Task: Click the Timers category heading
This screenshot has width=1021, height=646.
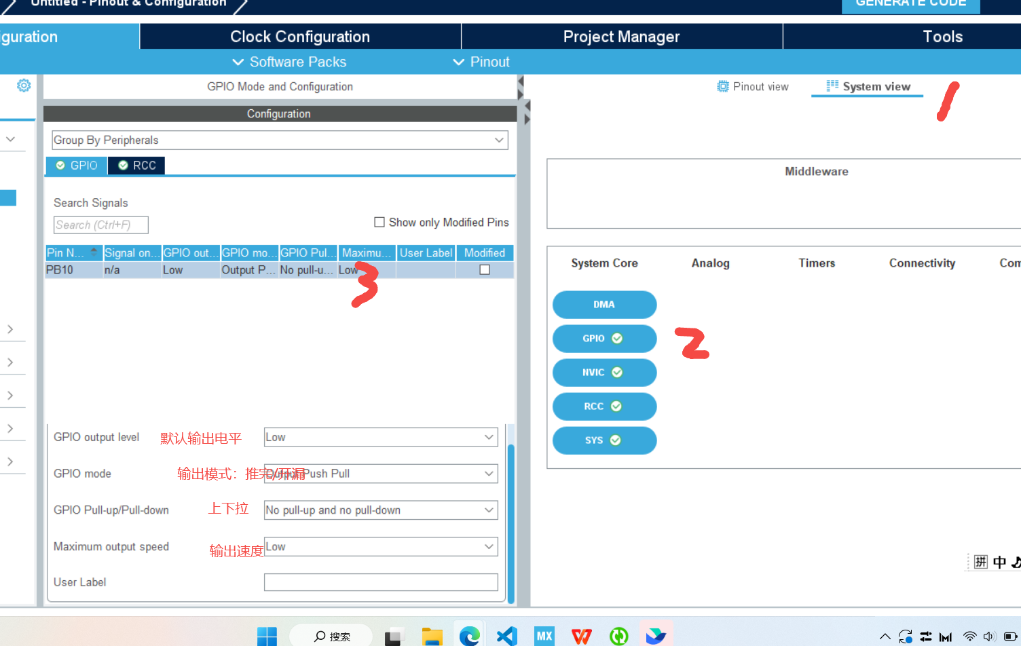Action: click(817, 263)
